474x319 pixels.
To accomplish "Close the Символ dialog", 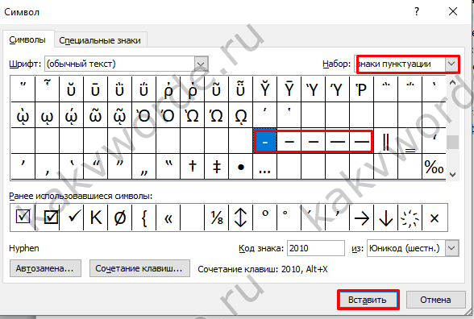I will point(453,11).
